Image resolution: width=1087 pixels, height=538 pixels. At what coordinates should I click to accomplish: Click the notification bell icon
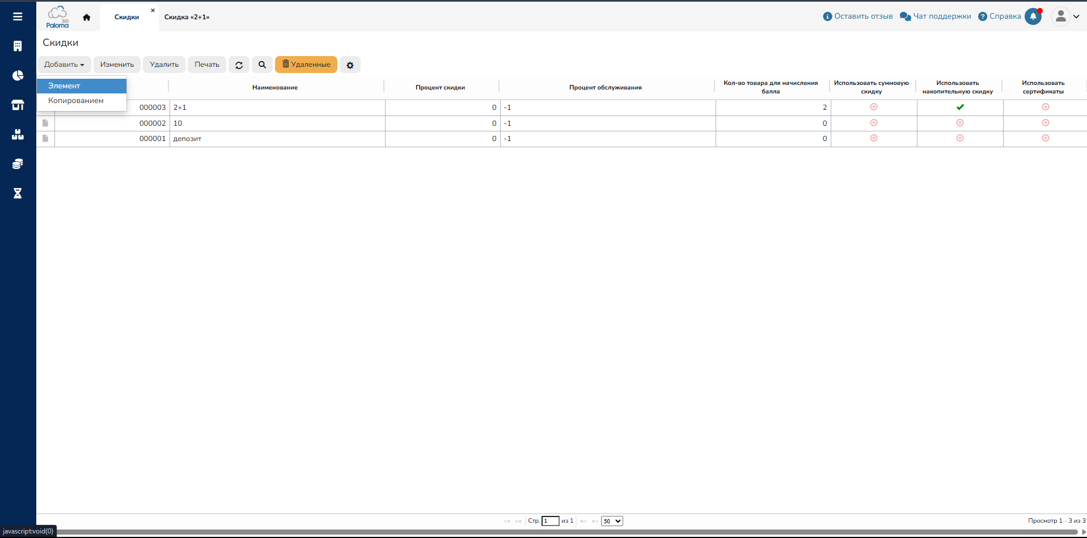point(1033,16)
